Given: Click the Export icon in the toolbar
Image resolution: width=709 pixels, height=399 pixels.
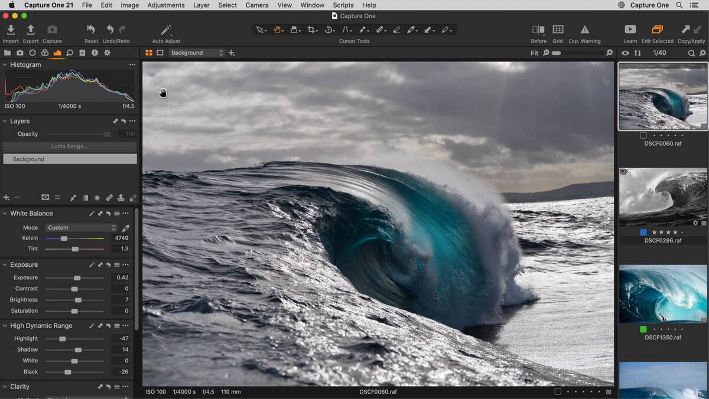Looking at the screenshot, I should [31, 30].
